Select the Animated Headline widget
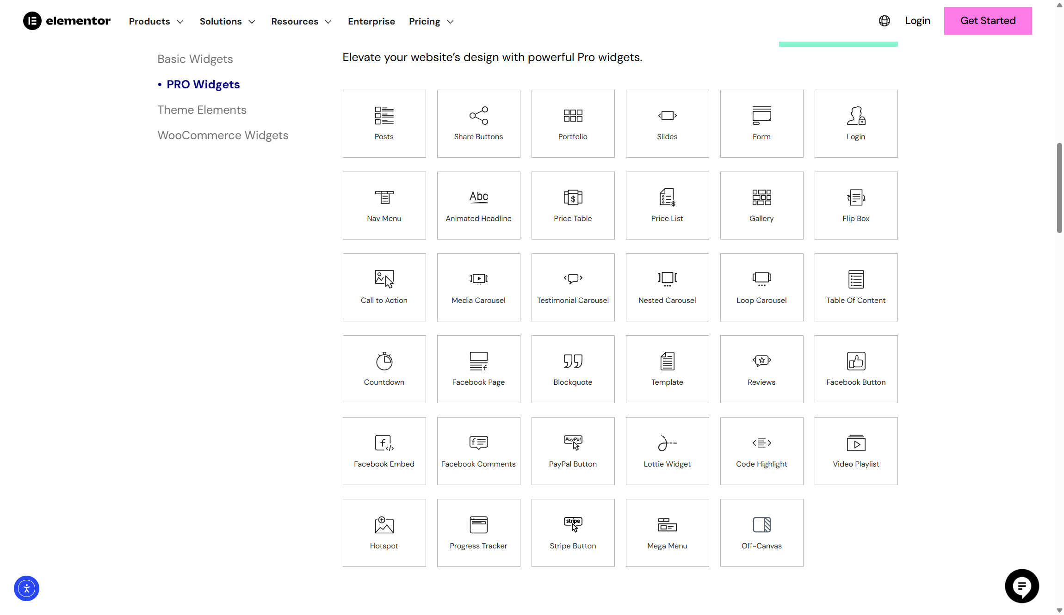Screen dimensions: 1064x615 pos(478,205)
